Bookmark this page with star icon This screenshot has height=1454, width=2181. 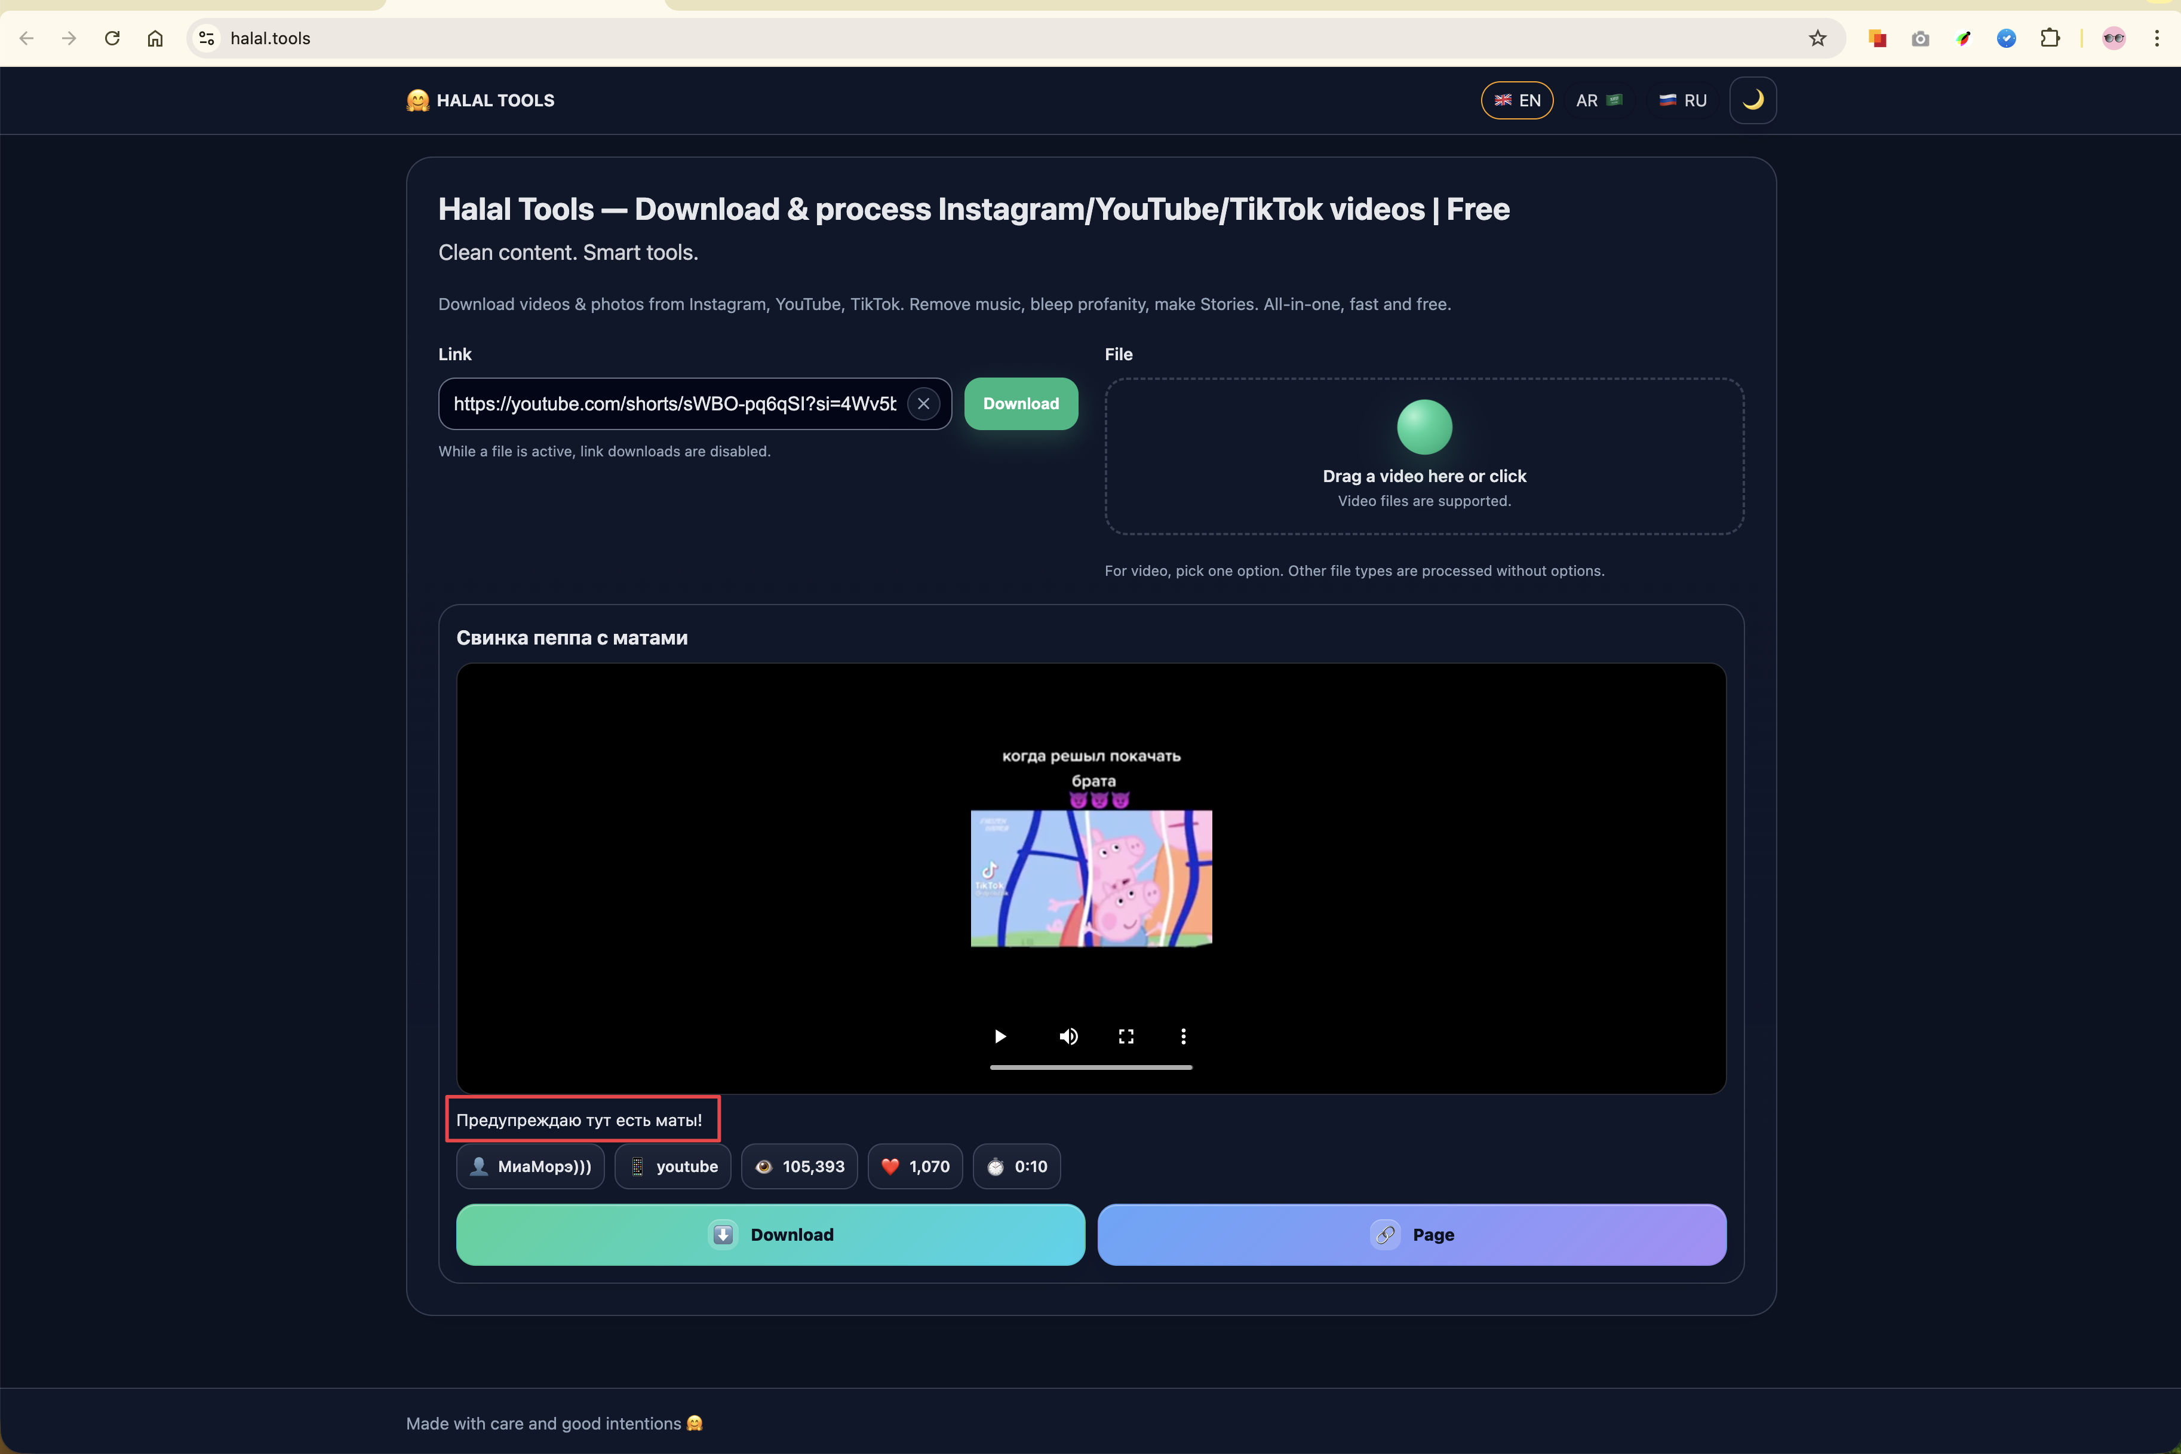pyautogui.click(x=1817, y=38)
